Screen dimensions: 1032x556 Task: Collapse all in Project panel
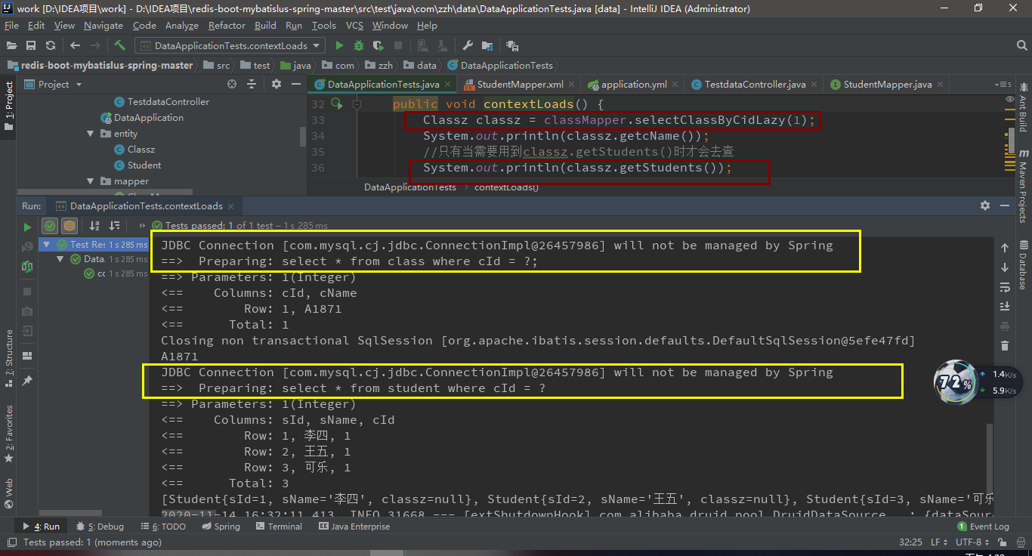(x=252, y=84)
